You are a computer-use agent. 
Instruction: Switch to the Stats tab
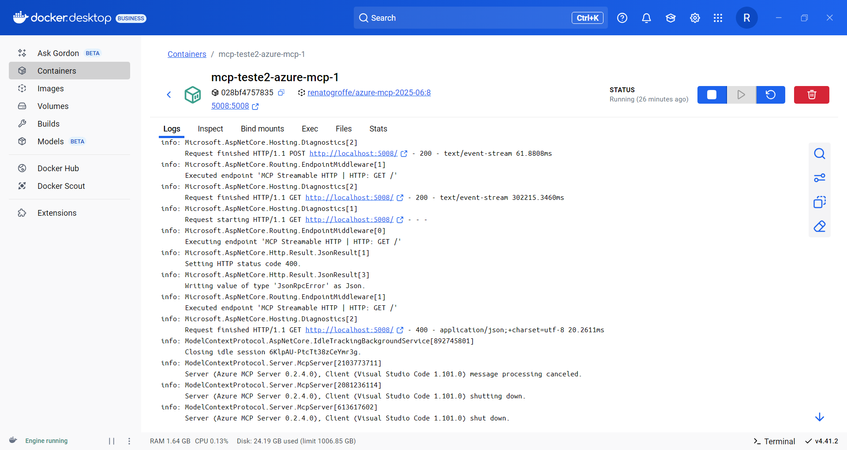(x=378, y=129)
